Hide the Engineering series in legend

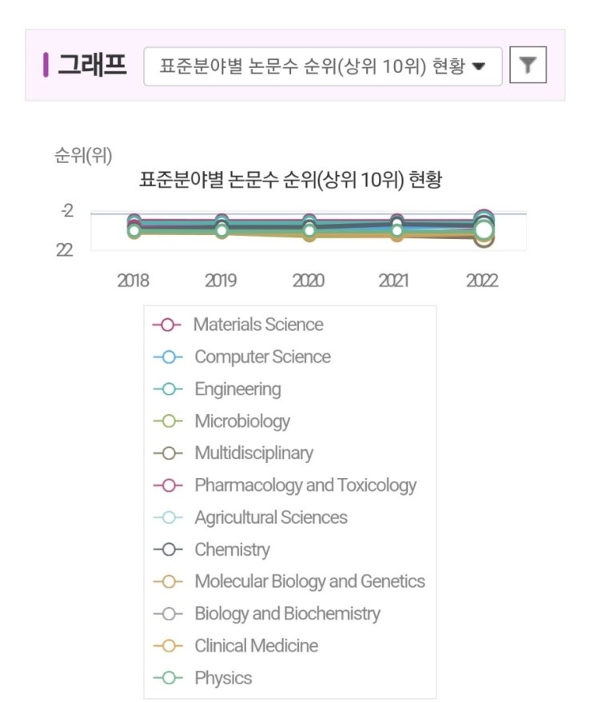237,389
